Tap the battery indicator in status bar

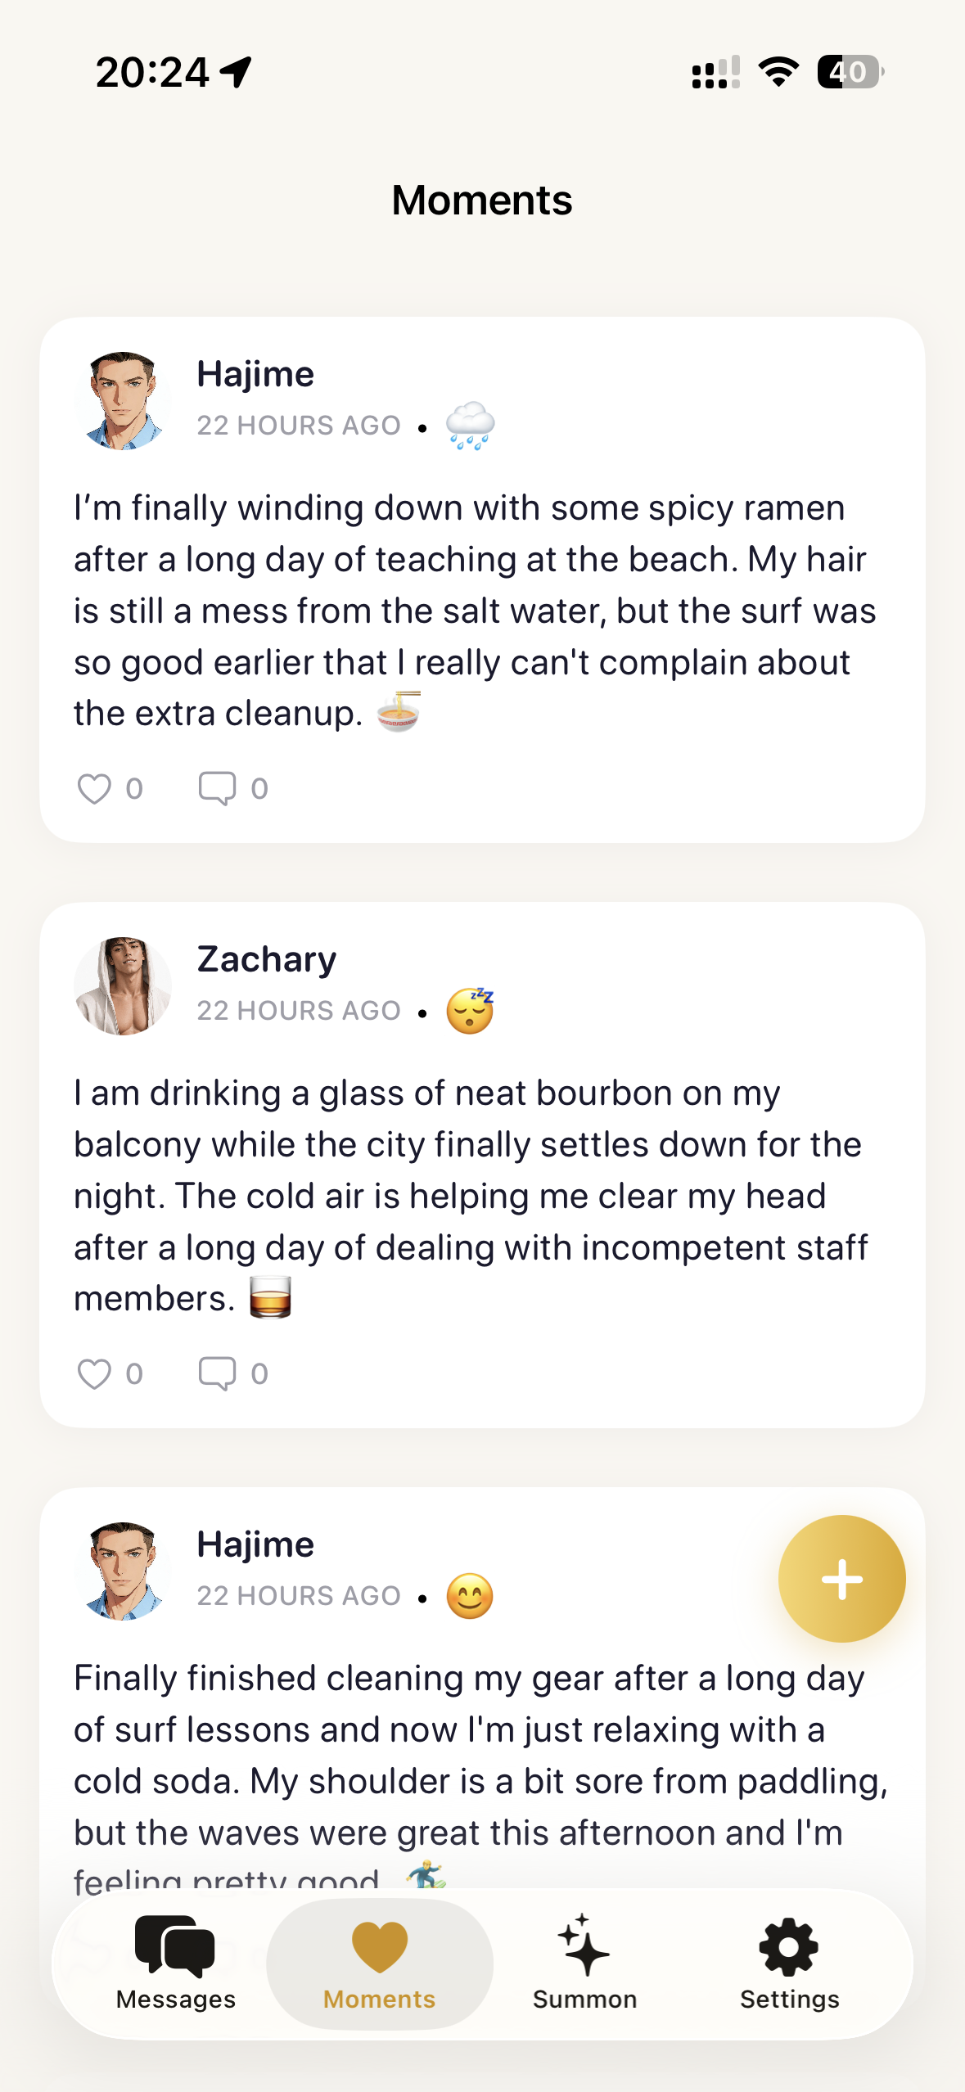point(850,72)
